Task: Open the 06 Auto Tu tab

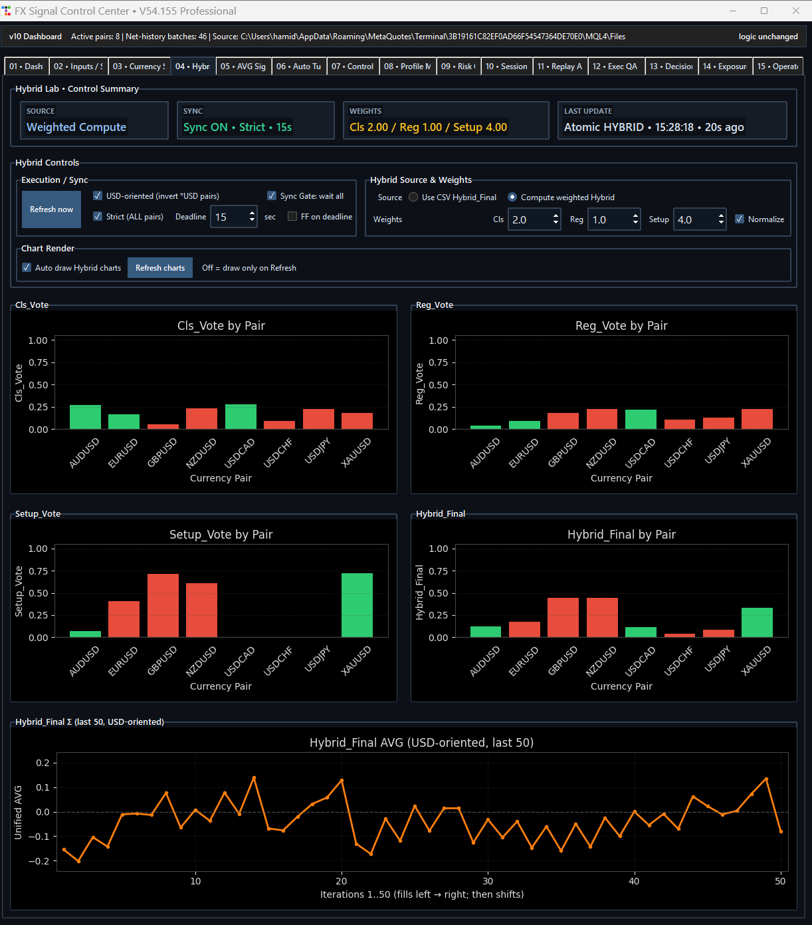Action: [x=299, y=66]
